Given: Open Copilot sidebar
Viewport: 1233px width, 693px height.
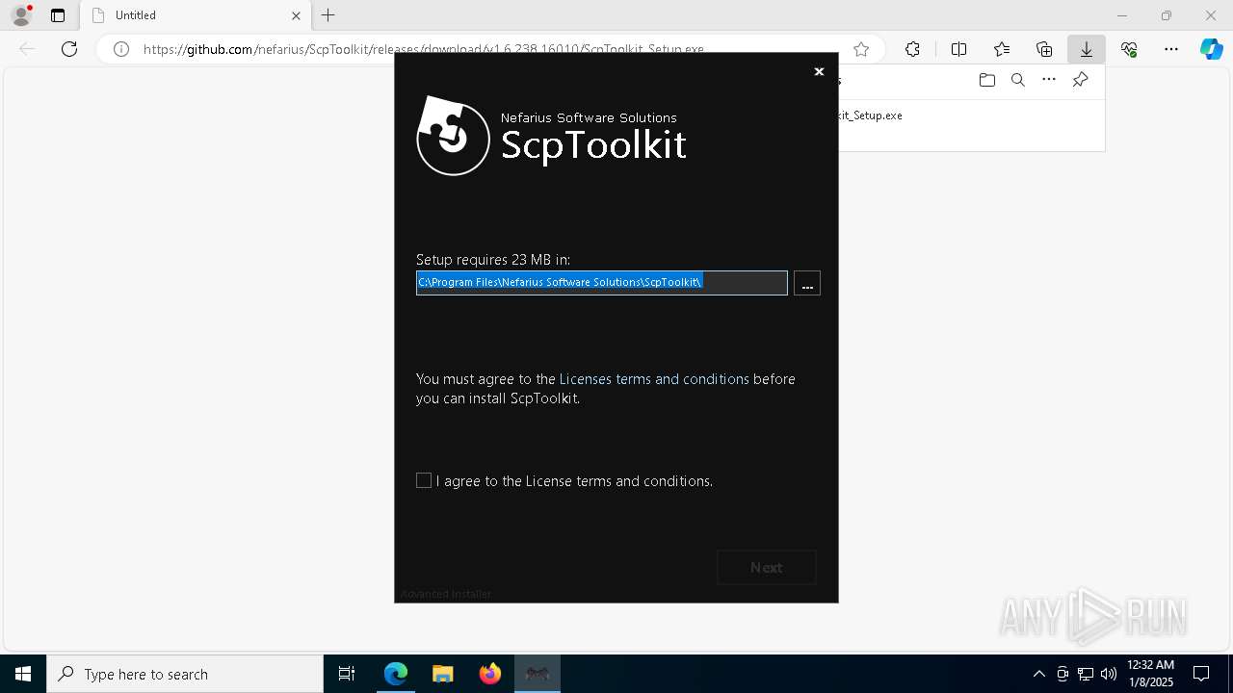Looking at the screenshot, I should coord(1212,49).
